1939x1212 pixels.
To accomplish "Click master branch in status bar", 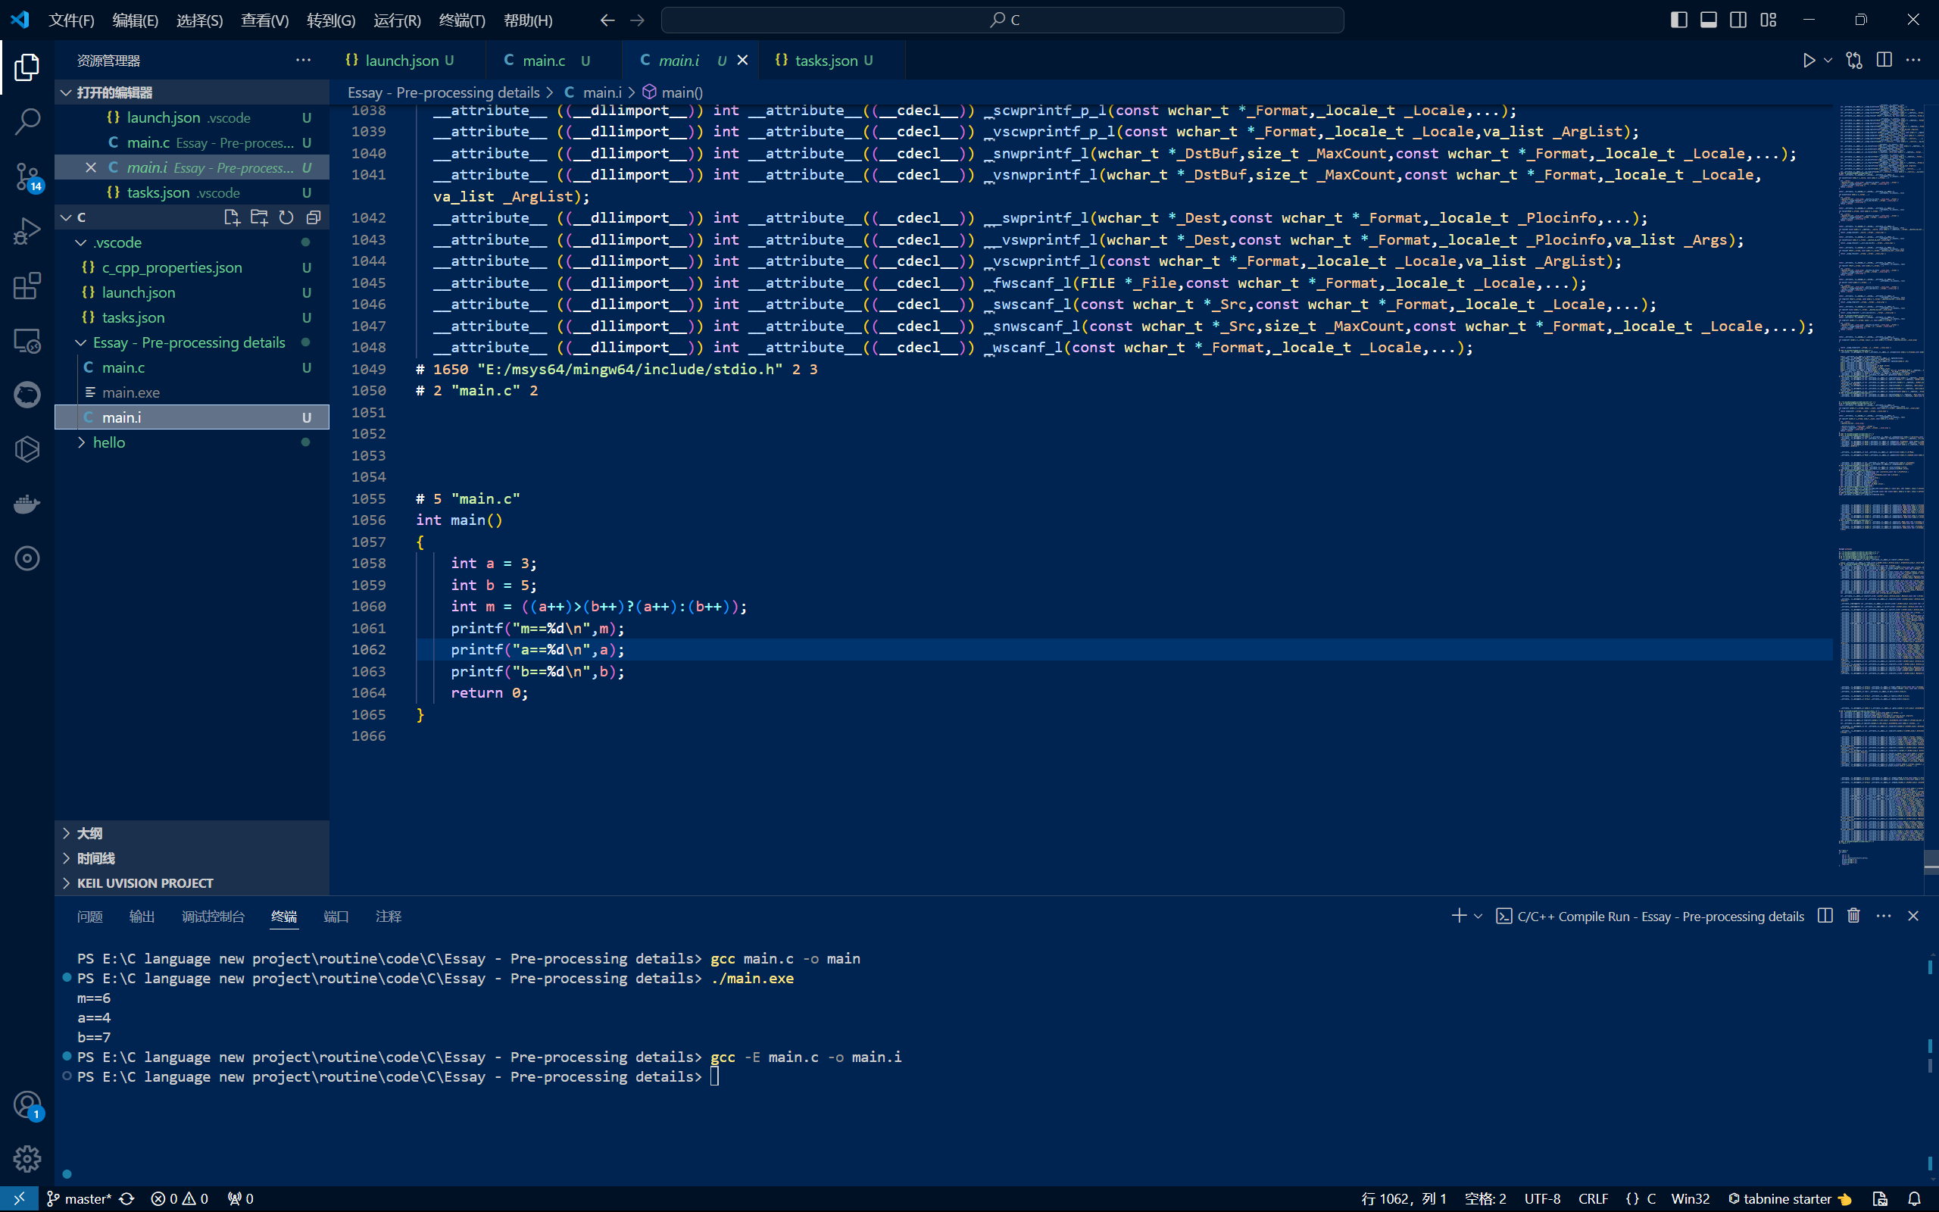I will pyautogui.click(x=79, y=1198).
